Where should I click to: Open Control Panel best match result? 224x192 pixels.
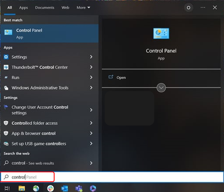point(49,33)
